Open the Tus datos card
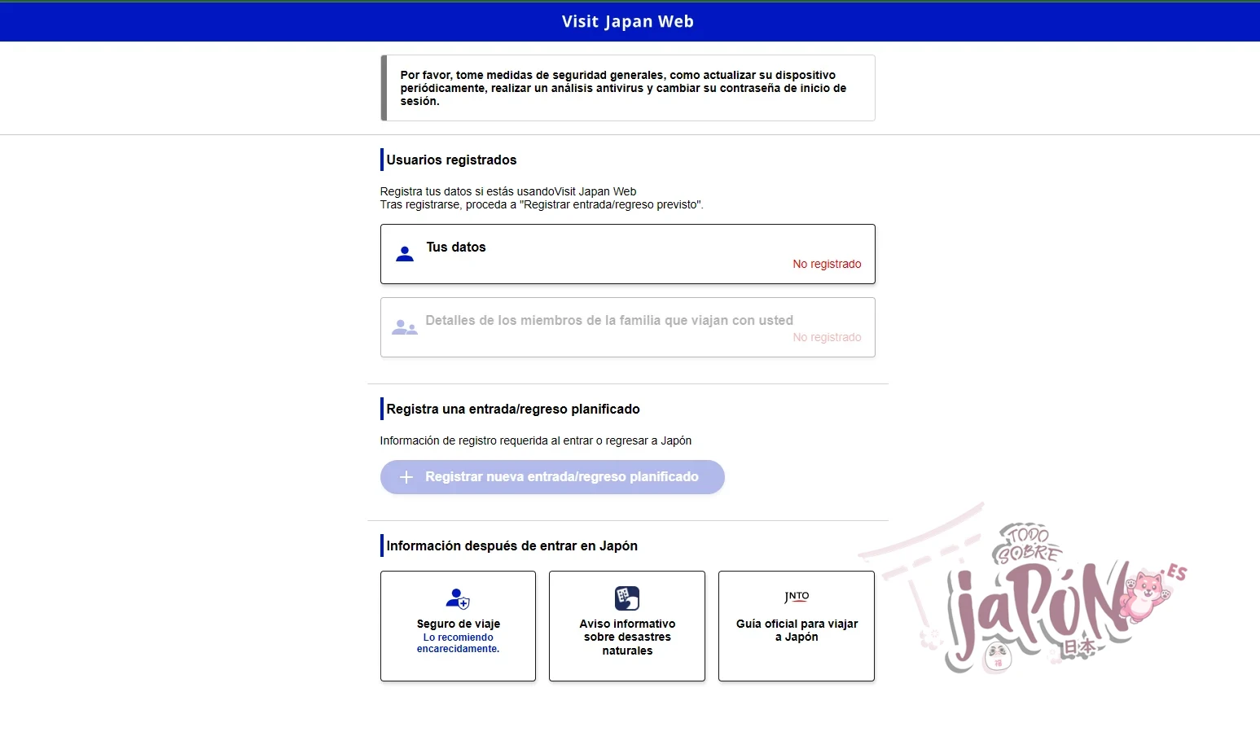Image resolution: width=1260 pixels, height=736 pixels. (x=628, y=254)
